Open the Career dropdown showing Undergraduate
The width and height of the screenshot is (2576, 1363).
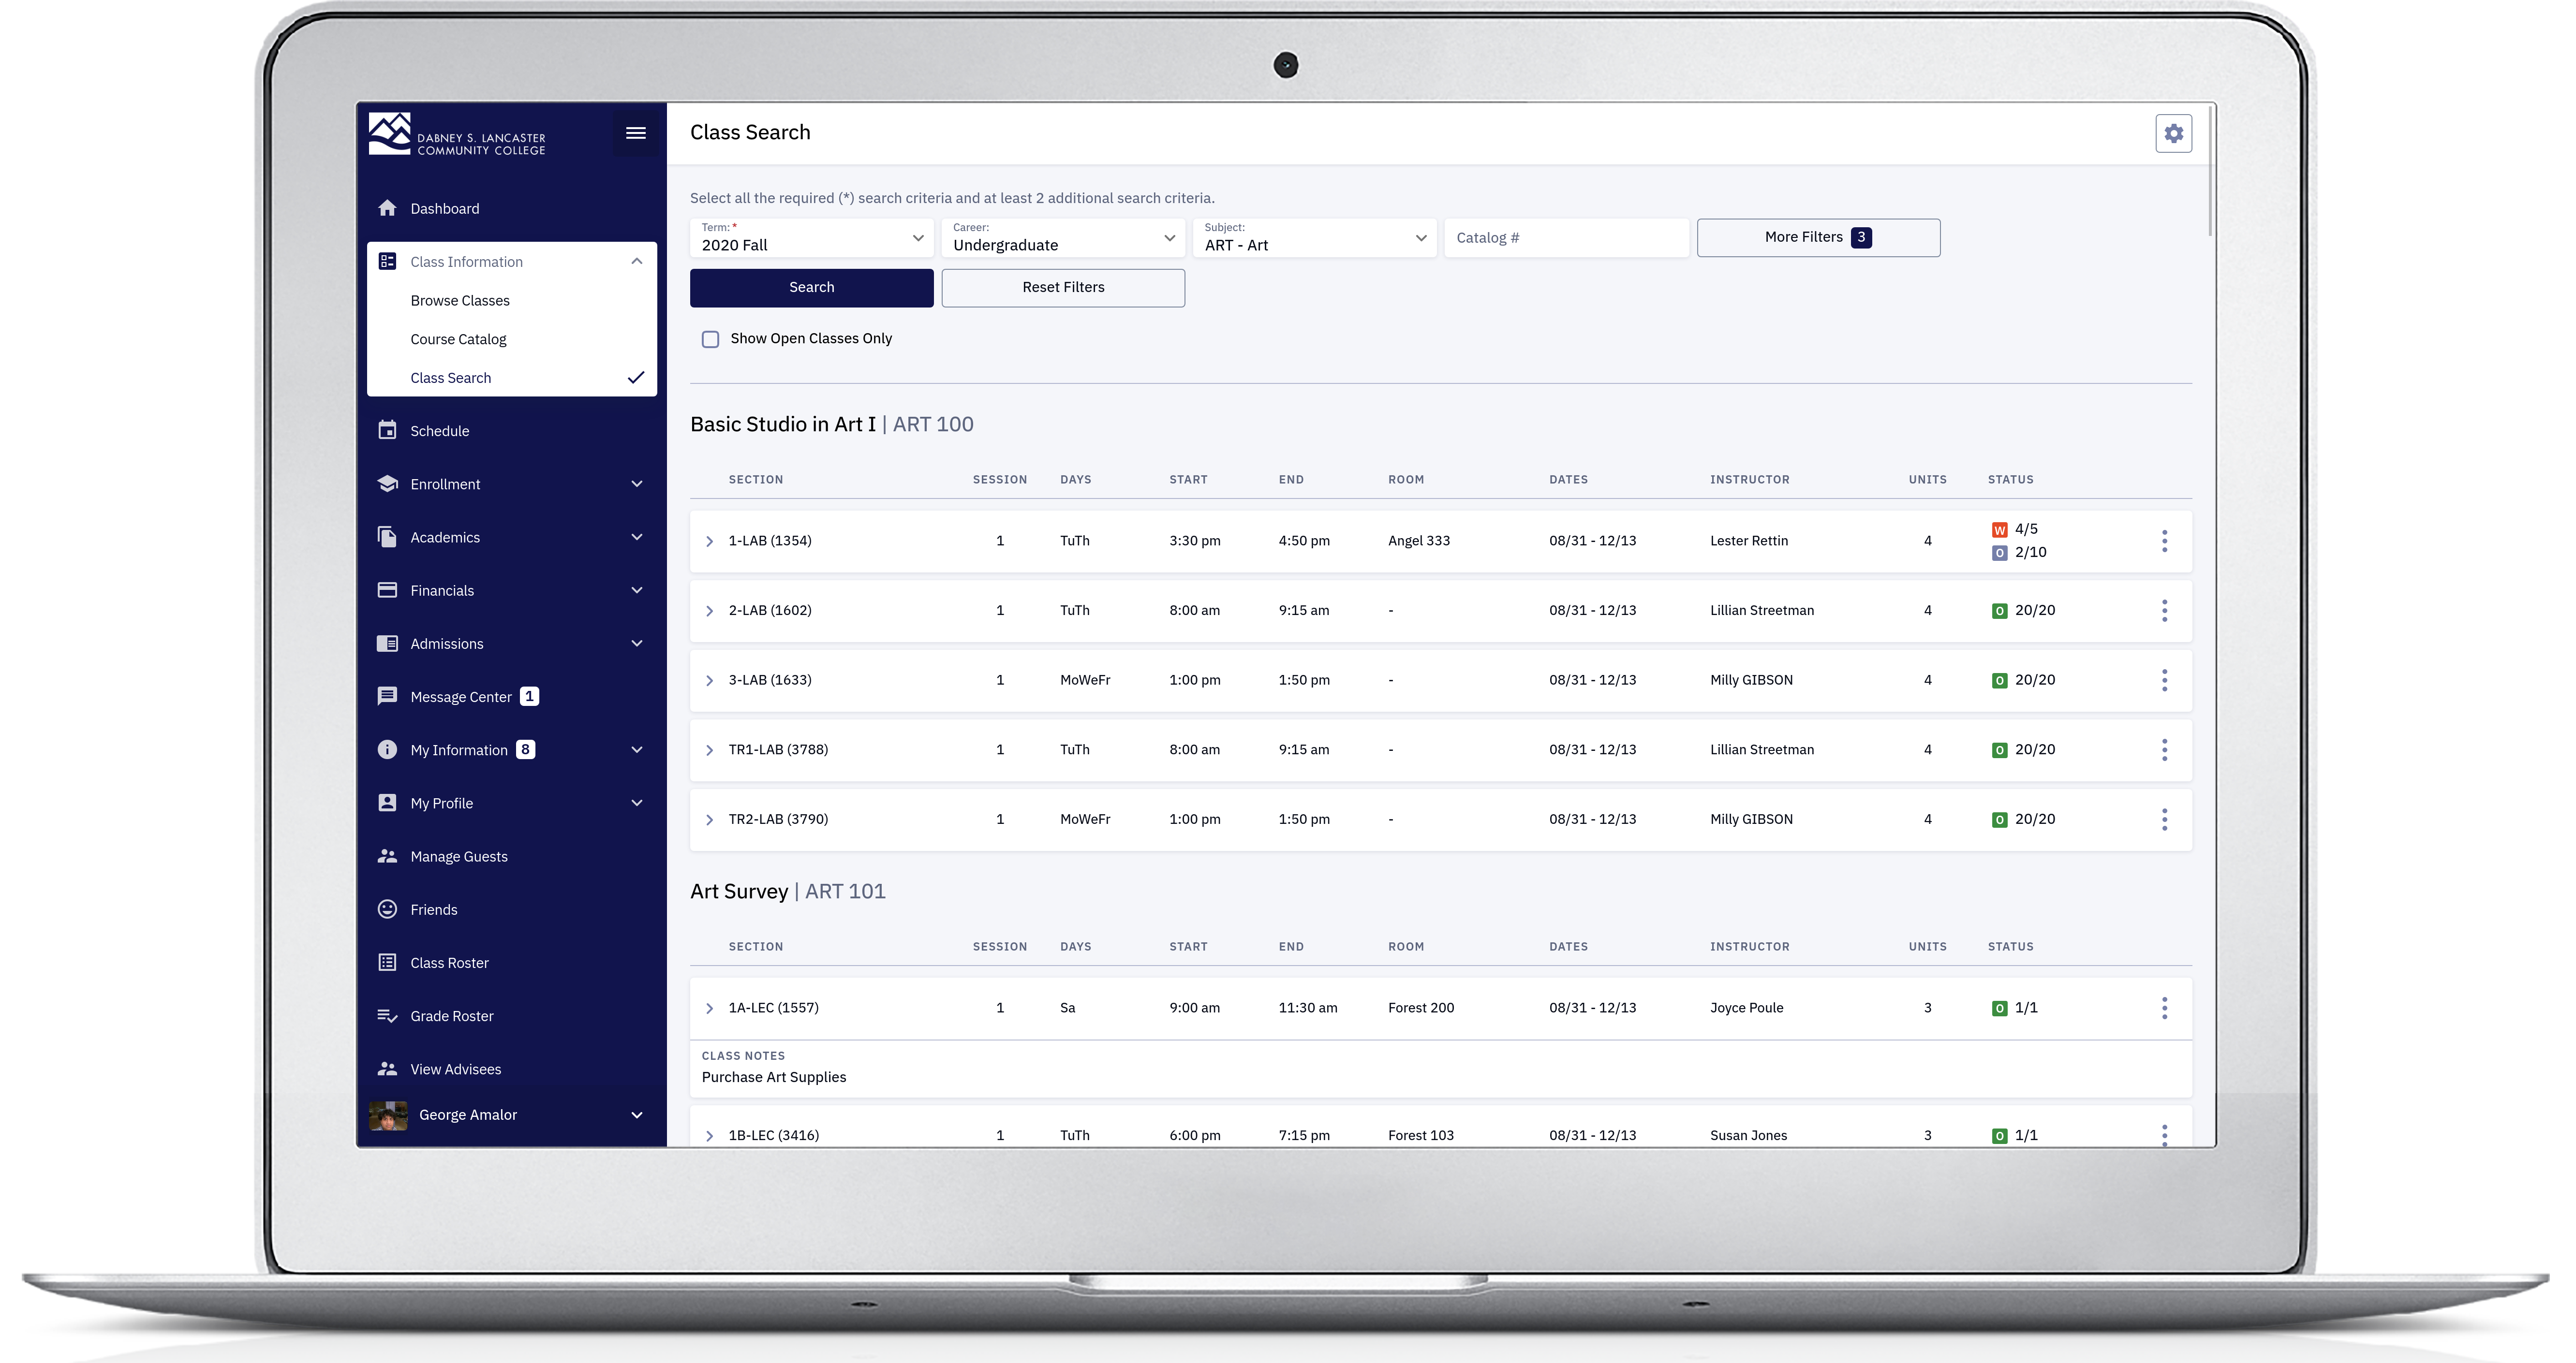(1063, 238)
